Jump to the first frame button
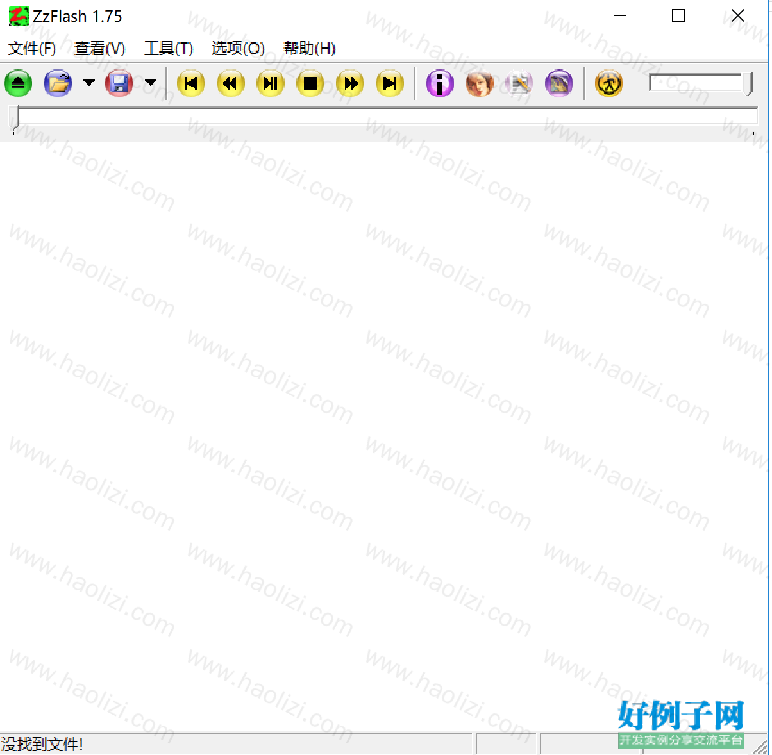 191,83
